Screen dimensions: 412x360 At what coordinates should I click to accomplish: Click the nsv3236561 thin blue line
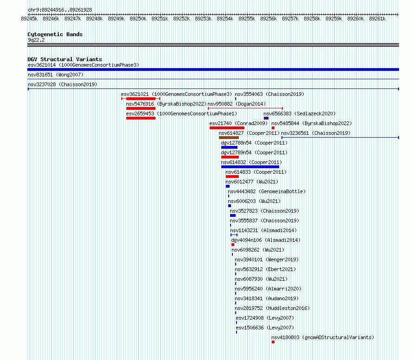click(x=340, y=138)
